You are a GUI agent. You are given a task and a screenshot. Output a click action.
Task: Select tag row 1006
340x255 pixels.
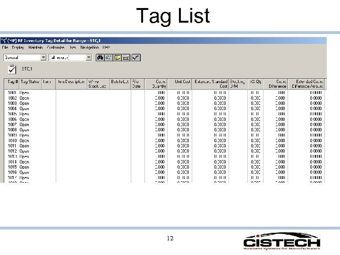(x=164, y=119)
